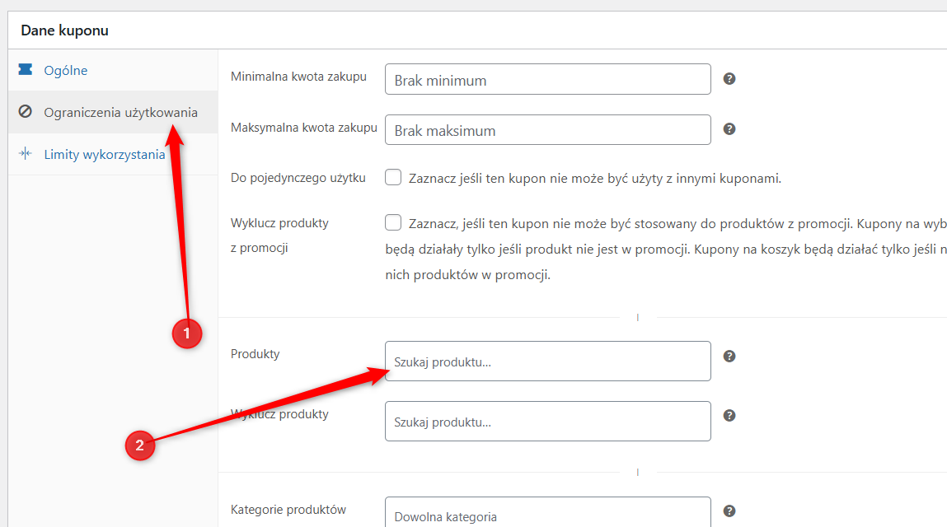Screen dimensions: 947x527
Task: Click the Dane kuponu panel heading
Action: coord(64,30)
